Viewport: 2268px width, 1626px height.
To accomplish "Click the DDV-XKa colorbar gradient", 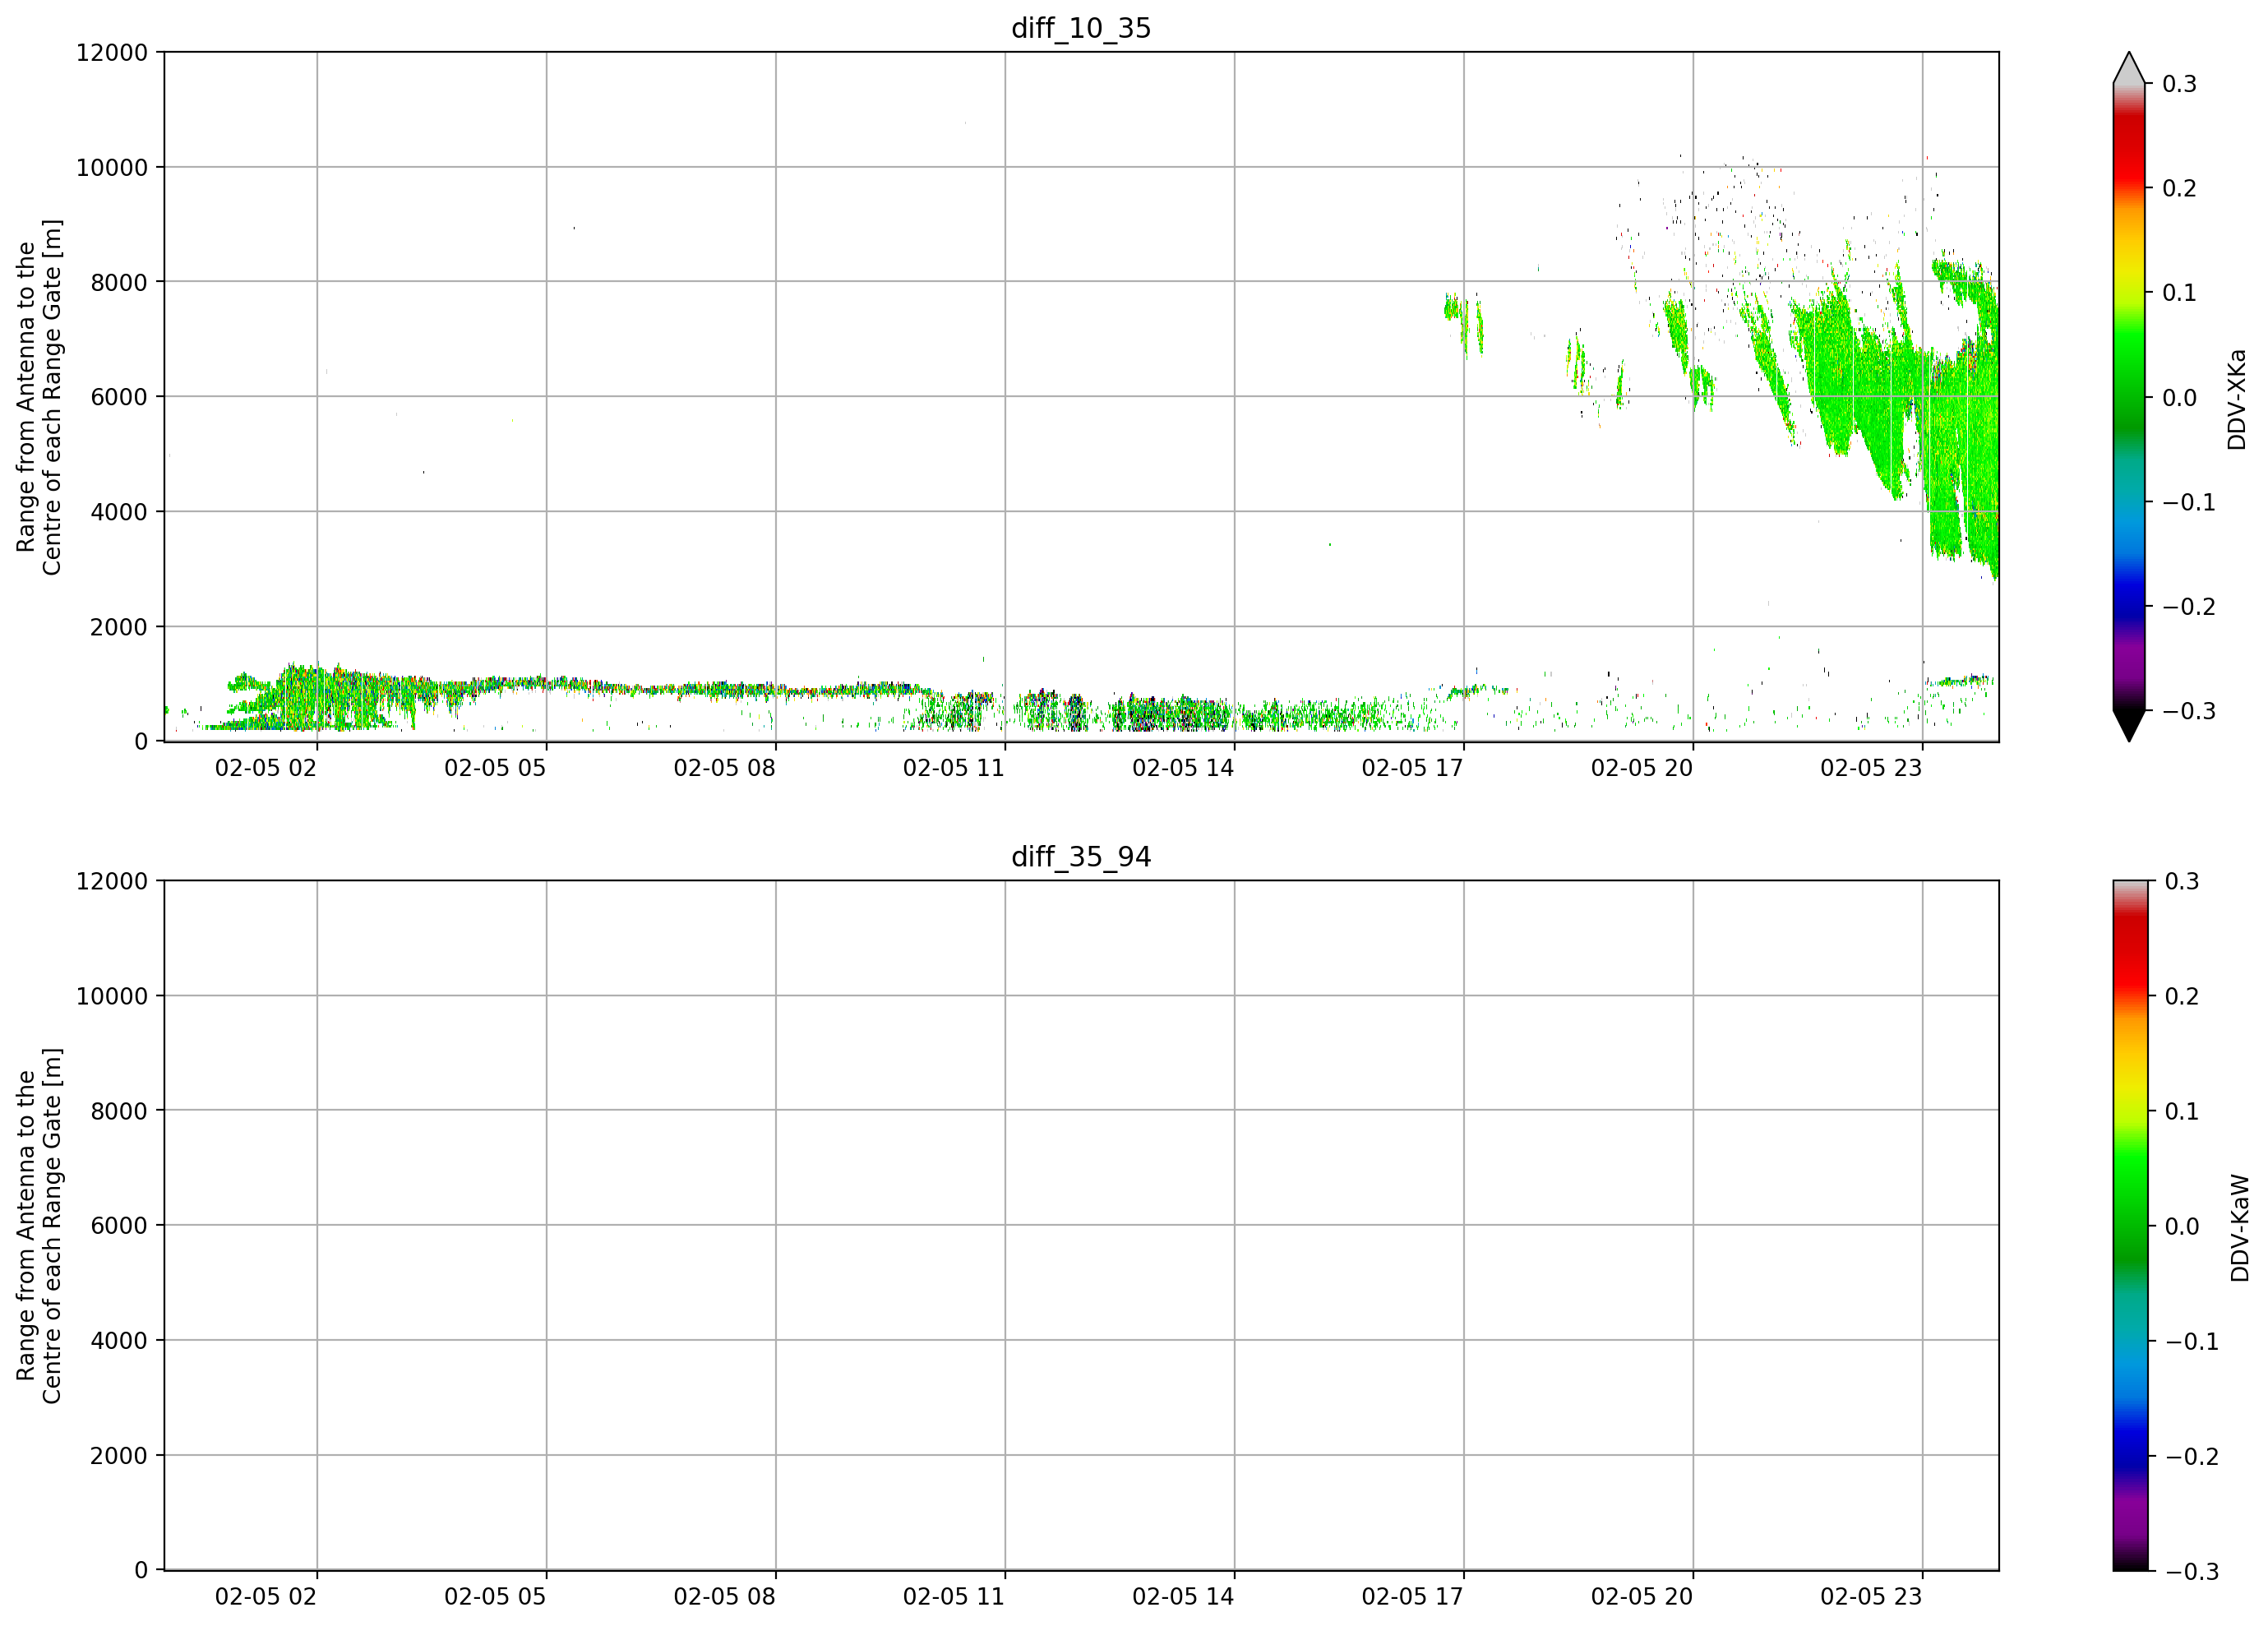I will (x=2129, y=397).
